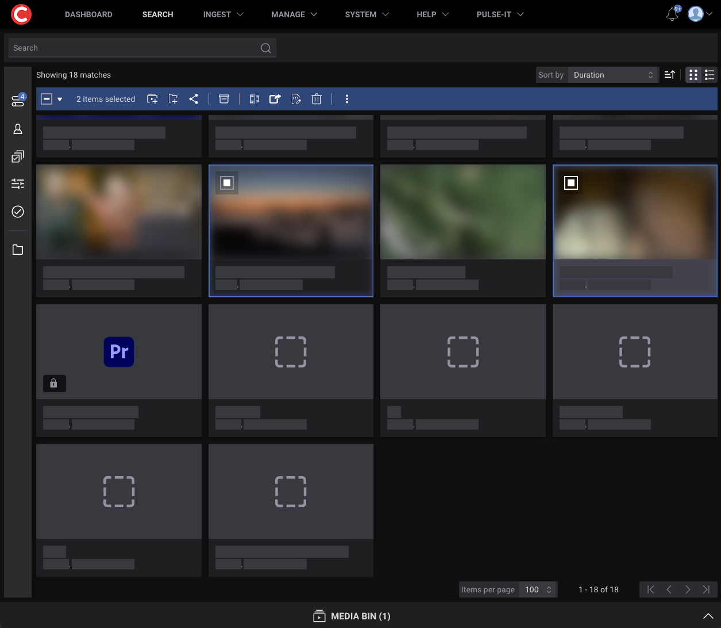Open the folder icon in left sidebar
The width and height of the screenshot is (721, 628).
tap(18, 250)
